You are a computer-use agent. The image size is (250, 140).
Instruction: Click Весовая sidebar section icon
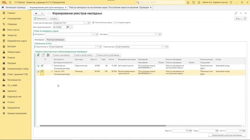click(4, 47)
